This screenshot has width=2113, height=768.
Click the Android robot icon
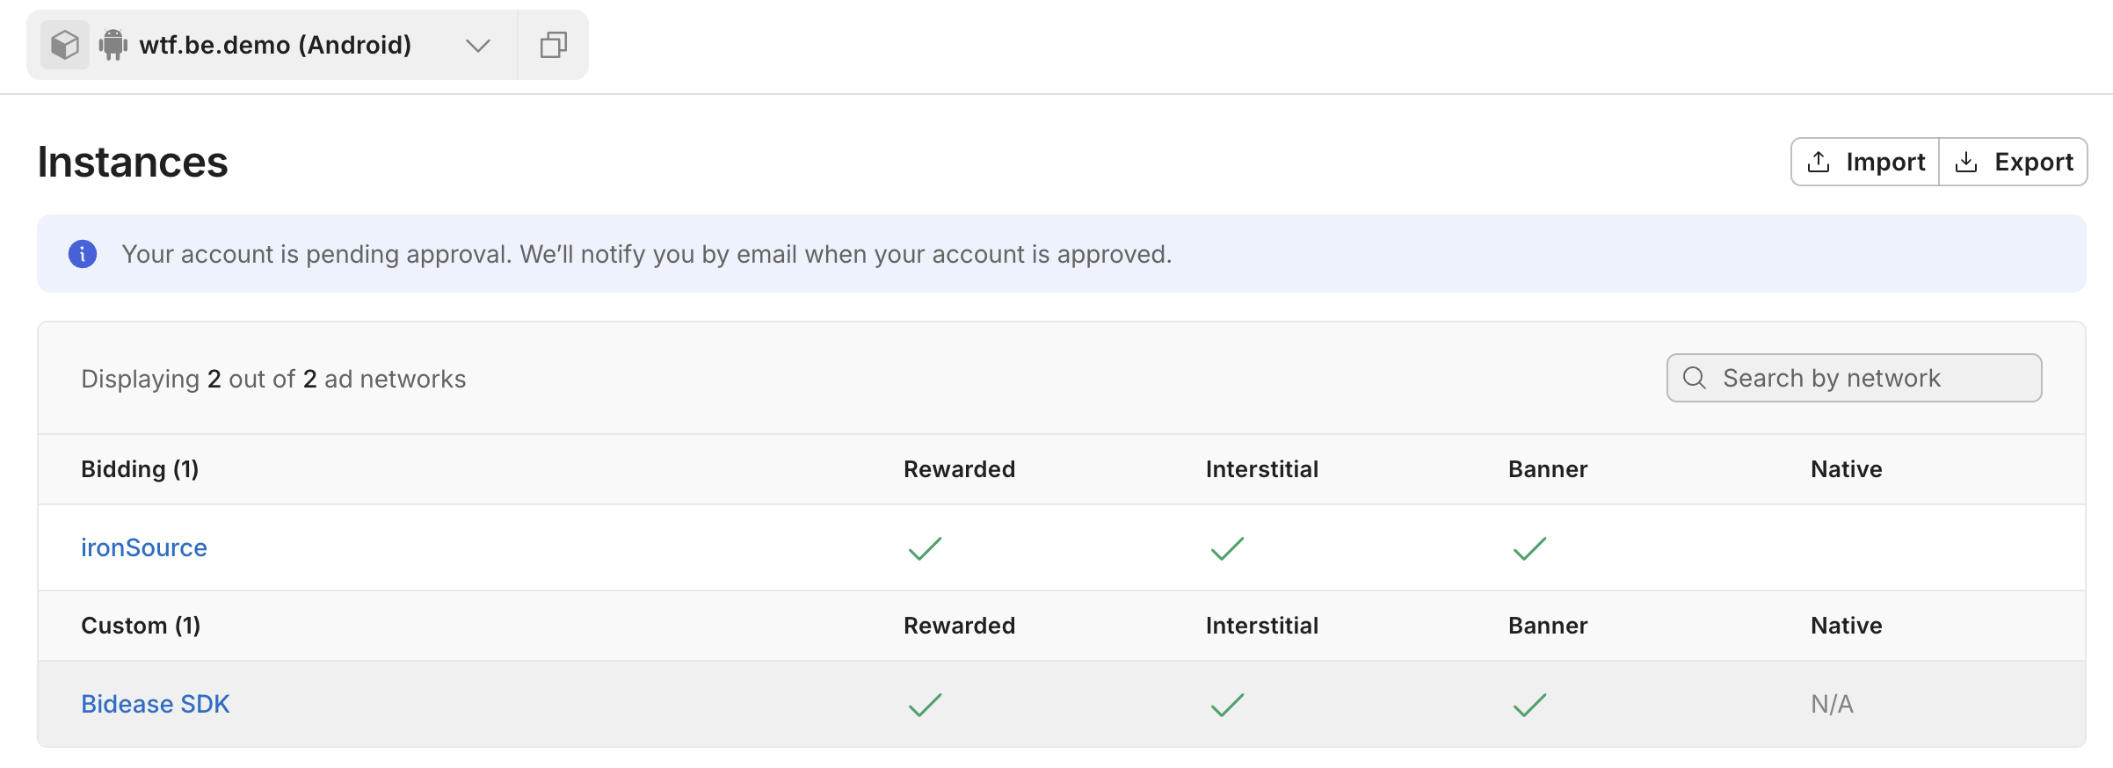(113, 45)
